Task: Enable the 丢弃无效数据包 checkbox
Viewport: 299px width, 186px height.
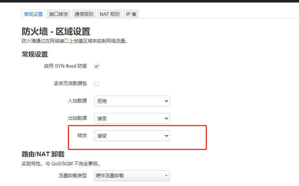Action: pyautogui.click(x=97, y=84)
